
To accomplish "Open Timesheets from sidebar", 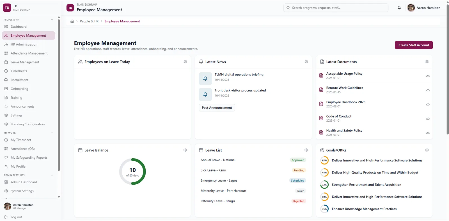I will click(28, 71).
